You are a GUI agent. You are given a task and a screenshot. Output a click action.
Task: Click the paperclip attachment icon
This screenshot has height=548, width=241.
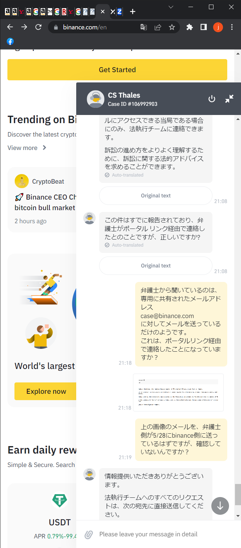pos(89,534)
